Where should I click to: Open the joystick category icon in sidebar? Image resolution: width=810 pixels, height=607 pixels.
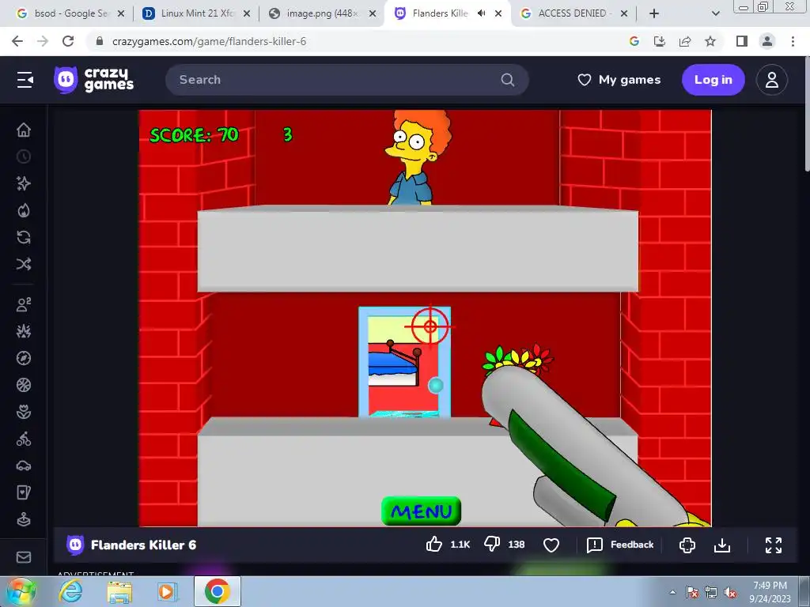click(x=24, y=520)
